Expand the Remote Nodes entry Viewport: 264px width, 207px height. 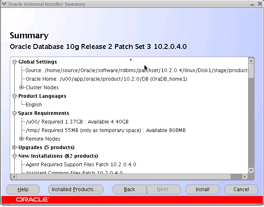tap(21, 139)
